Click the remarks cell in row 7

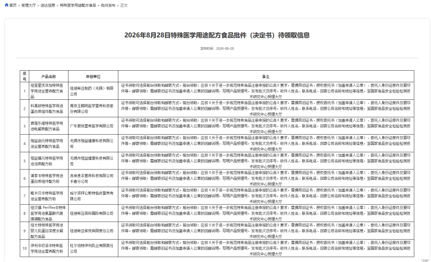[x=266, y=196]
